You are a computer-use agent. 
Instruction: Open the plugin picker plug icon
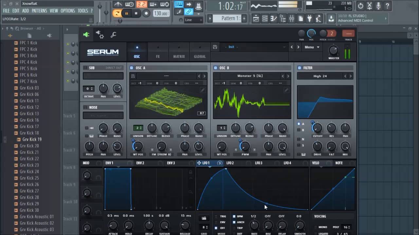[309, 19]
